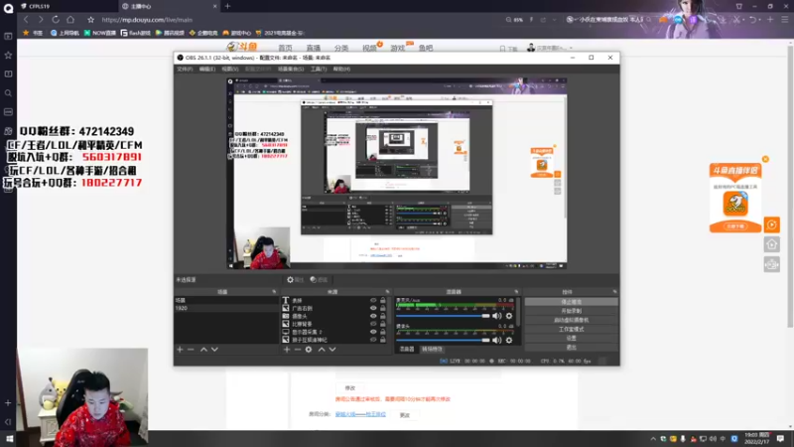Toggle visibility of the 比赛背景 source
The height and width of the screenshot is (447, 794).
pyautogui.click(x=373, y=324)
